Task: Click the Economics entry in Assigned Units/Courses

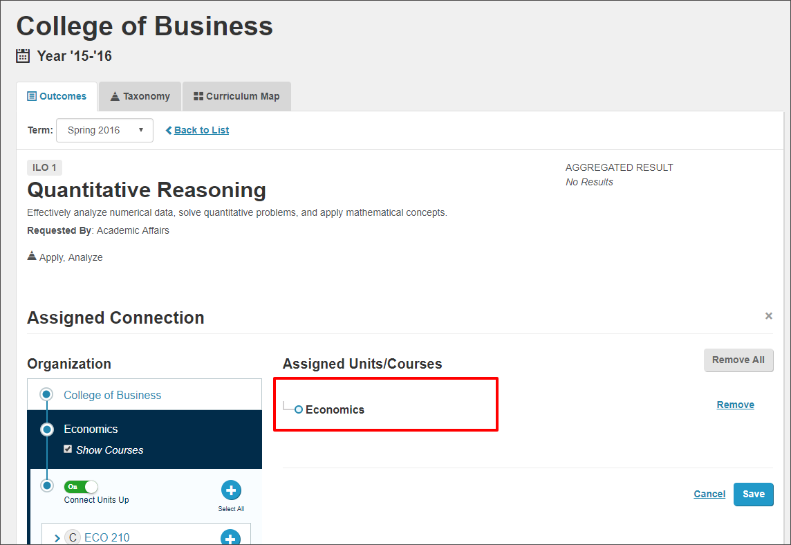Action: pos(335,409)
